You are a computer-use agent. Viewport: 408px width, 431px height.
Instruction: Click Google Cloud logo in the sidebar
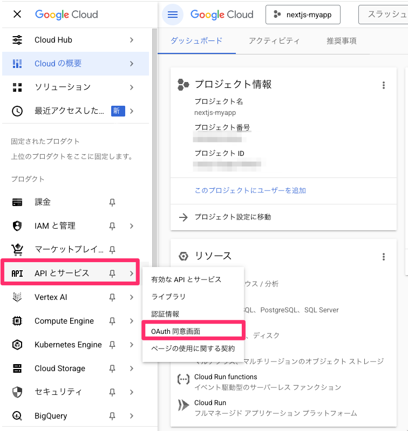point(66,14)
